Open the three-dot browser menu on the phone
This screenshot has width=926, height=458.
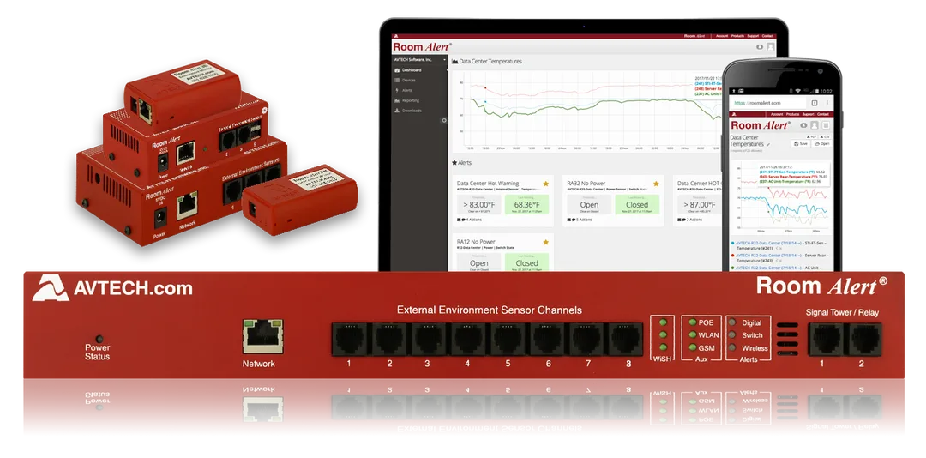tap(827, 103)
